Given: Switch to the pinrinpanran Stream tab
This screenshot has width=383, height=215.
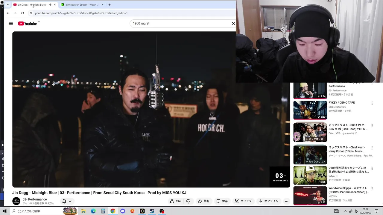Looking at the screenshot, I should [x=82, y=5].
